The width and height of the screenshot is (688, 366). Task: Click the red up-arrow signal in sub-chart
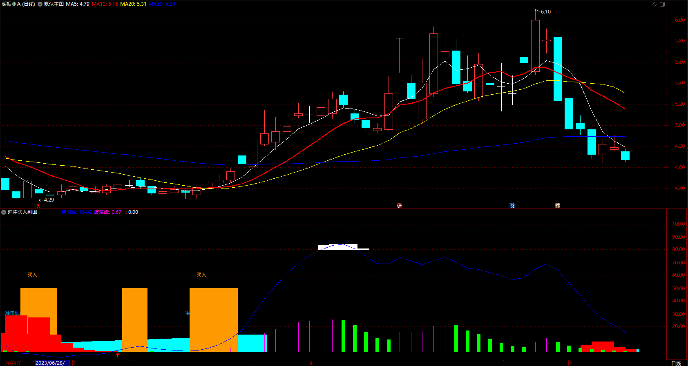[118, 355]
